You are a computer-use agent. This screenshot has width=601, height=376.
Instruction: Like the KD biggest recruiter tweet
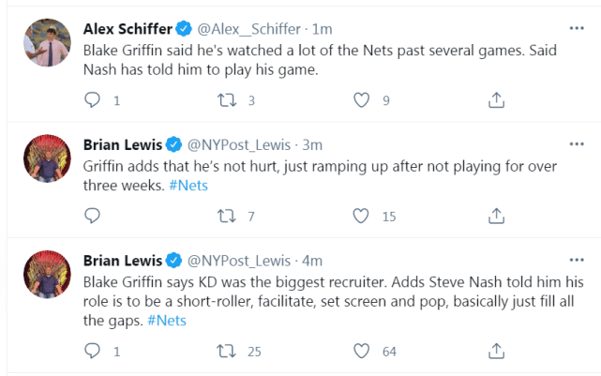coord(360,352)
